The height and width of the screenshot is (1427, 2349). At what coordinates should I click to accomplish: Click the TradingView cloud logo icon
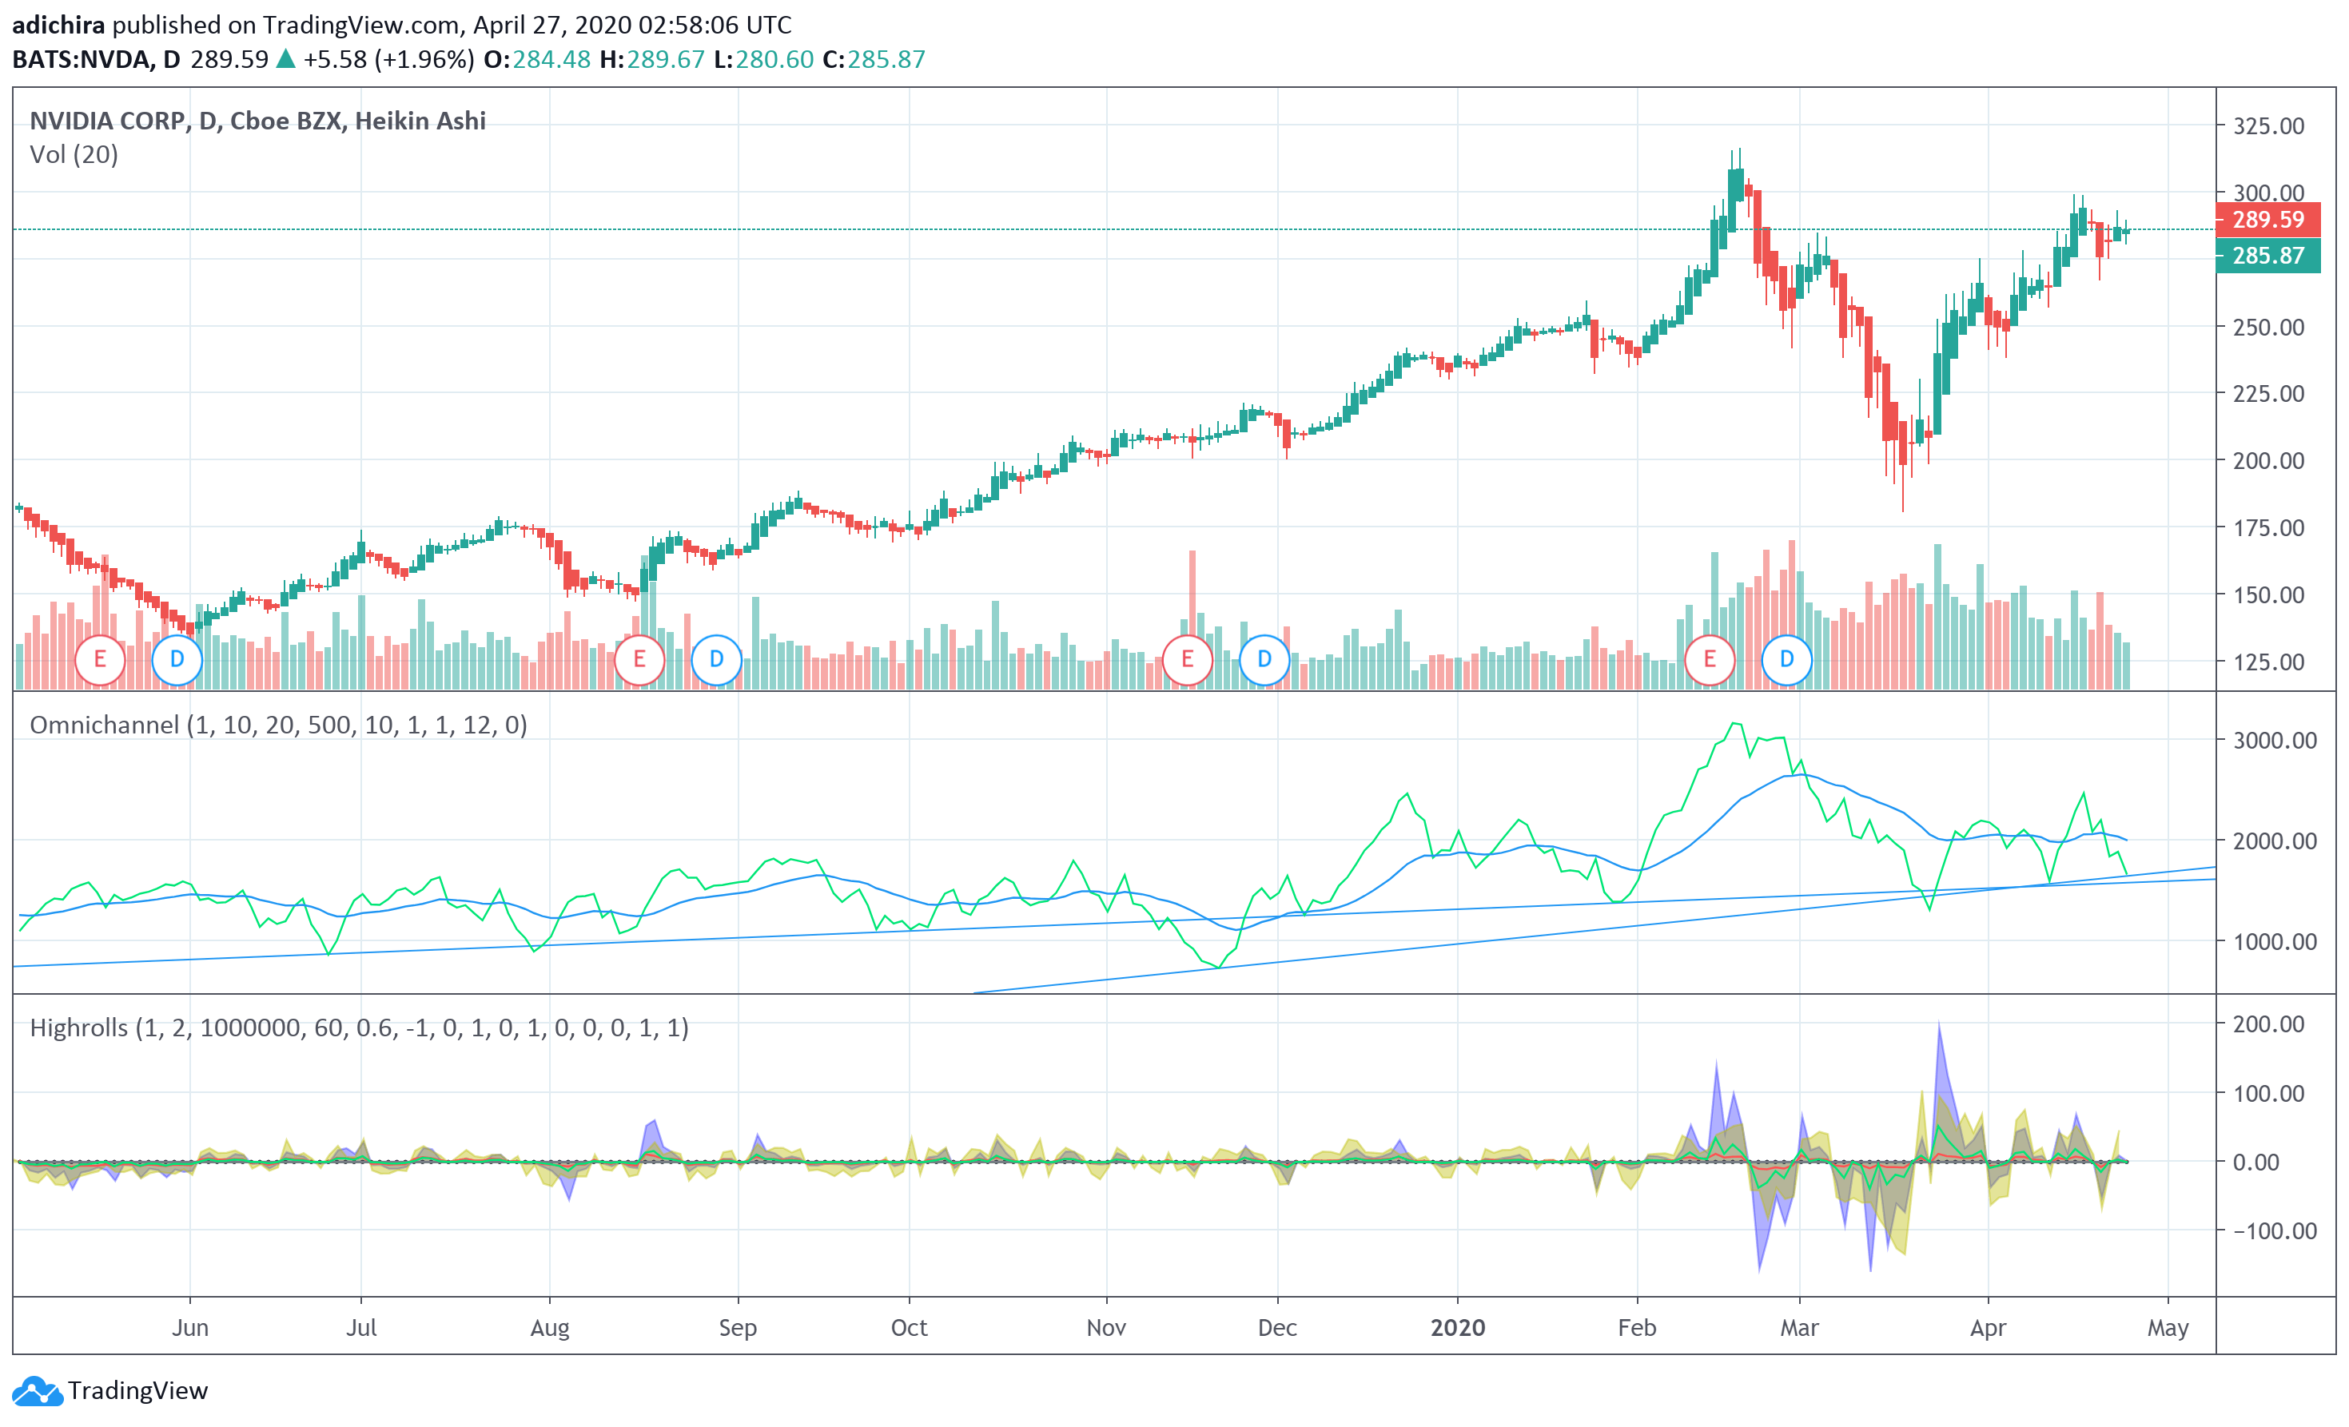38,1391
